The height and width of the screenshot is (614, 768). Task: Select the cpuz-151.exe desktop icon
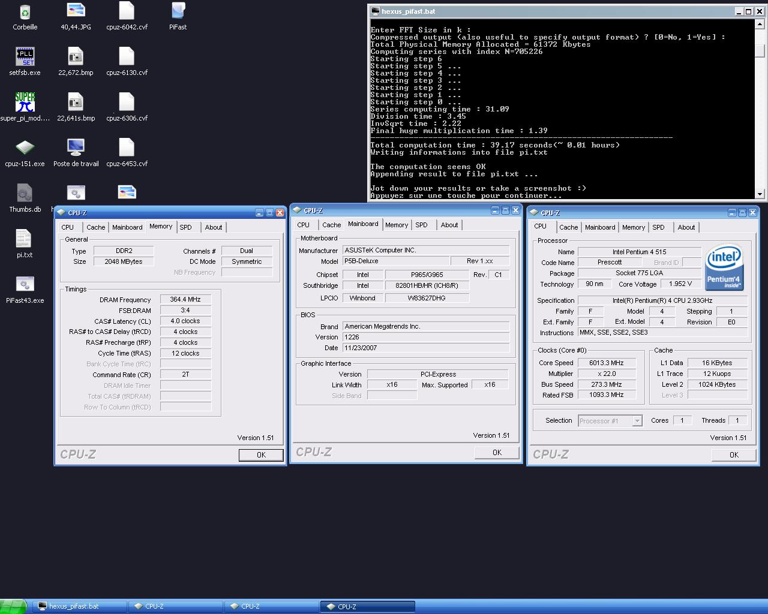click(x=25, y=148)
